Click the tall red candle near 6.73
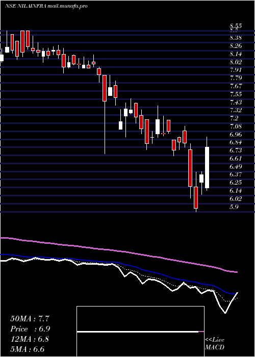 tap(190, 168)
